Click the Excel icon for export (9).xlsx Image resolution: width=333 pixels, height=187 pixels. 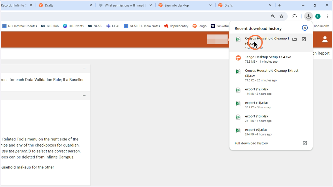[x=238, y=130]
